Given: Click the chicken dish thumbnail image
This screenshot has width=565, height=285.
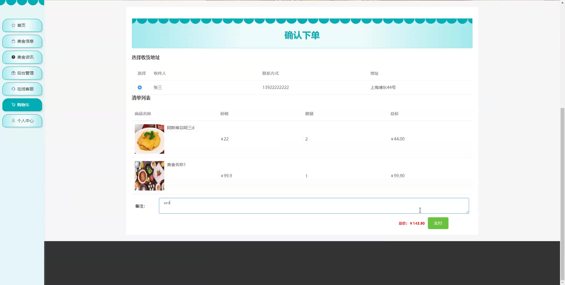Looking at the screenshot, I should click(x=149, y=139).
